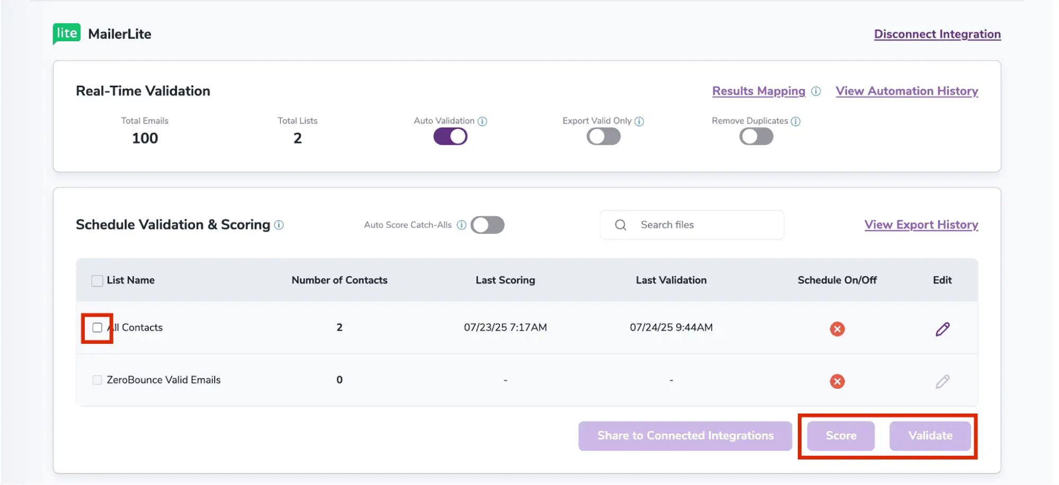The width and height of the screenshot is (1059, 485).
Task: Click the Remove Duplicates info icon
Action: (796, 122)
